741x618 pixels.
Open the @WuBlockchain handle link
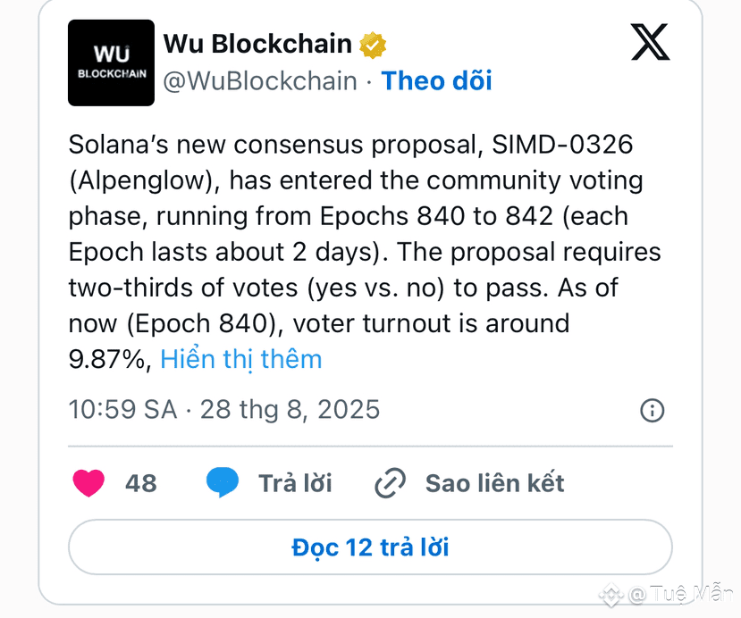click(x=260, y=80)
